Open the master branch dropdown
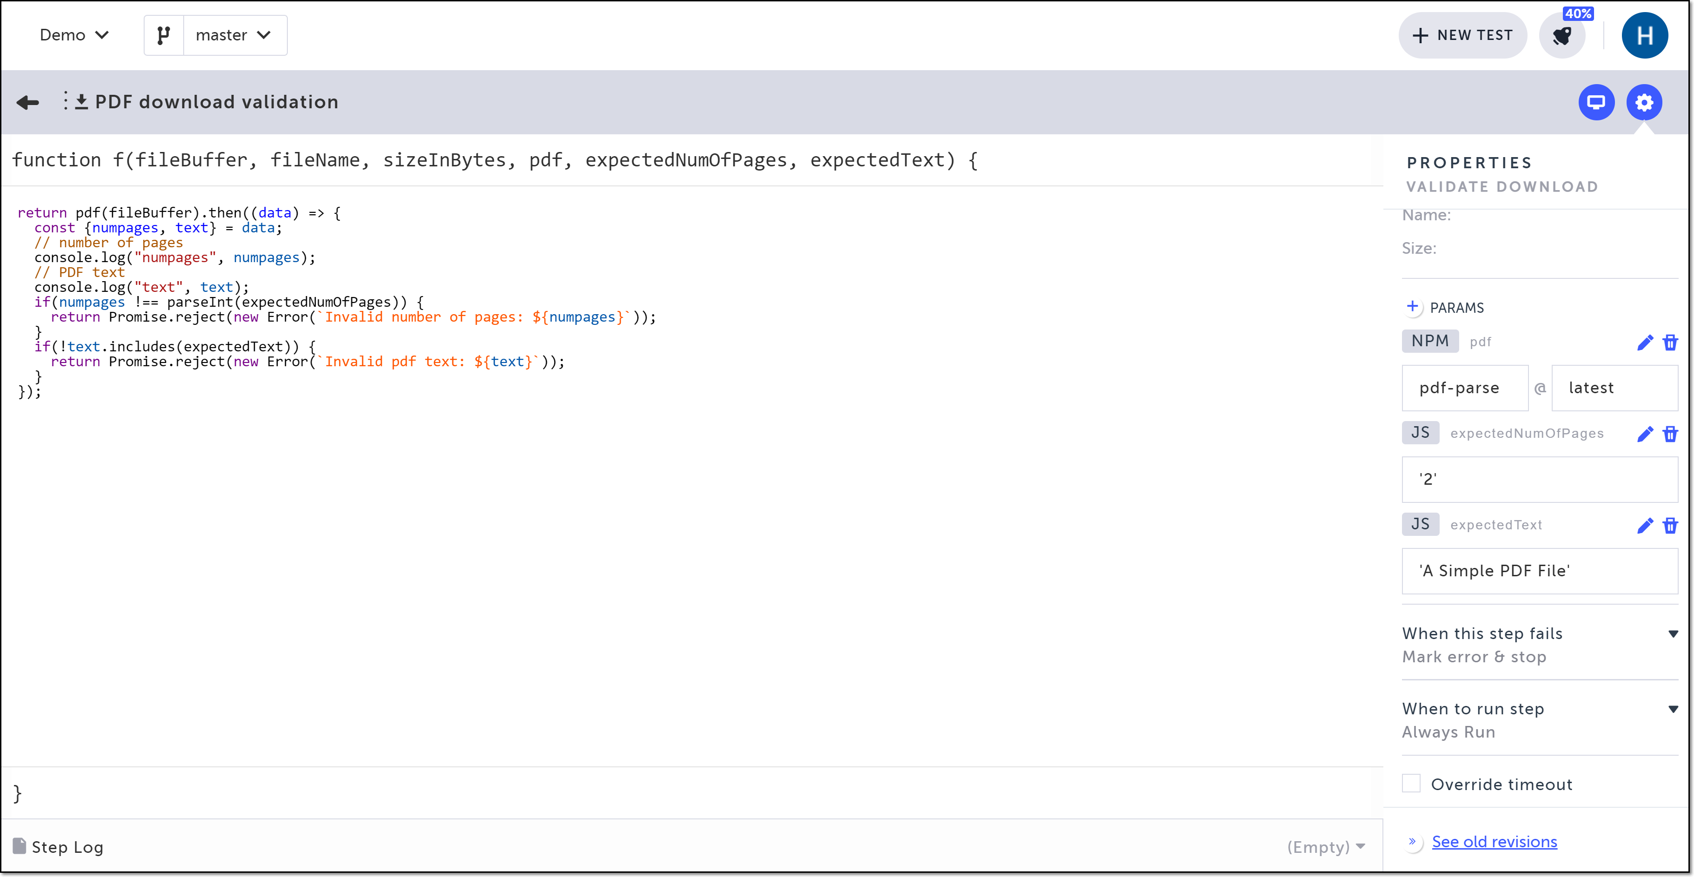Image resolution: width=1694 pixels, height=877 pixels. (234, 35)
